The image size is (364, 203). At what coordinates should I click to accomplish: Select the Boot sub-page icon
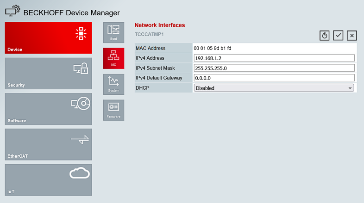pos(114,33)
